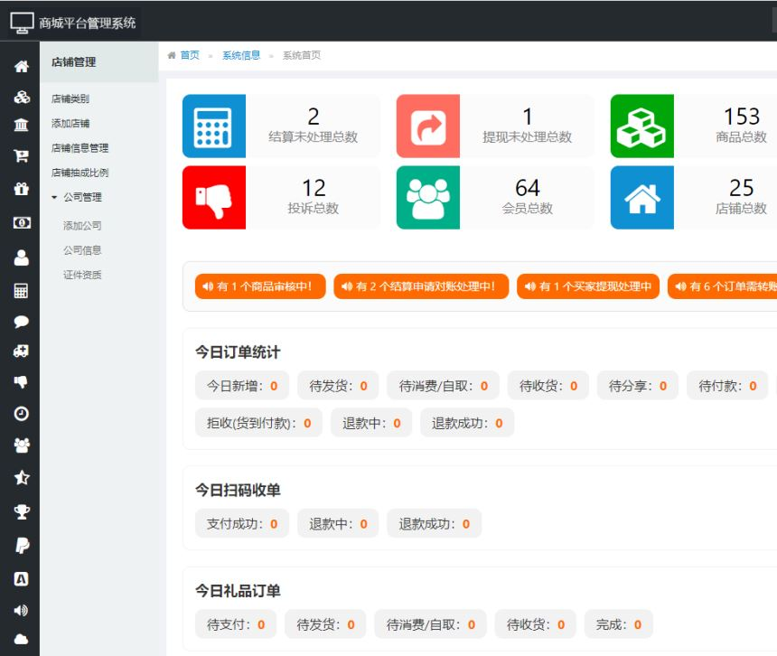
Task: Open the cloud sidebar icon
Action: (x=22, y=639)
